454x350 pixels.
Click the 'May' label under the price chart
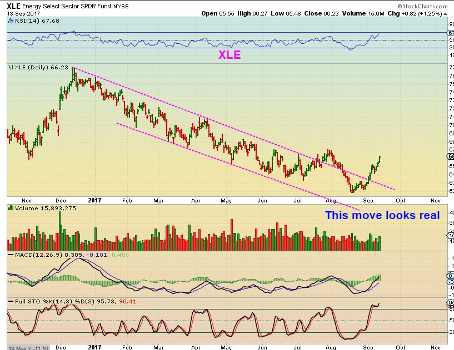[226, 201]
